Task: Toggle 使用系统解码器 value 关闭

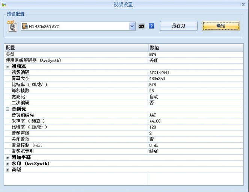Action: [154, 60]
